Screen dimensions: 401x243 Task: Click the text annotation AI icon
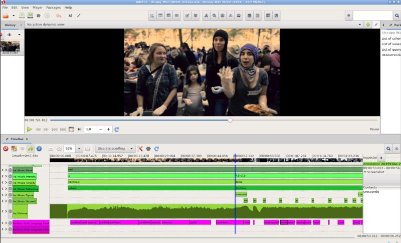point(70,16)
